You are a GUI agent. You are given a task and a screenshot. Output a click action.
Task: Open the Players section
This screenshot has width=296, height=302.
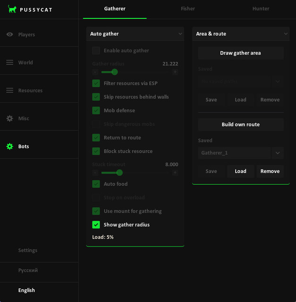click(39, 34)
